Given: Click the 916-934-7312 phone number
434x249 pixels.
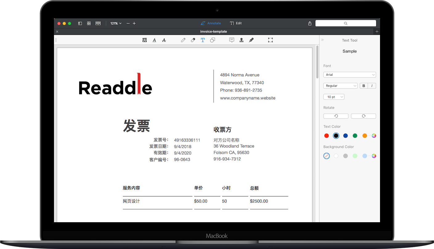Looking at the screenshot, I should pyautogui.click(x=227, y=159).
